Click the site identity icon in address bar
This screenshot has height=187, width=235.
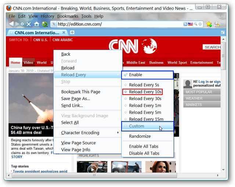pyautogui.click(x=54, y=24)
